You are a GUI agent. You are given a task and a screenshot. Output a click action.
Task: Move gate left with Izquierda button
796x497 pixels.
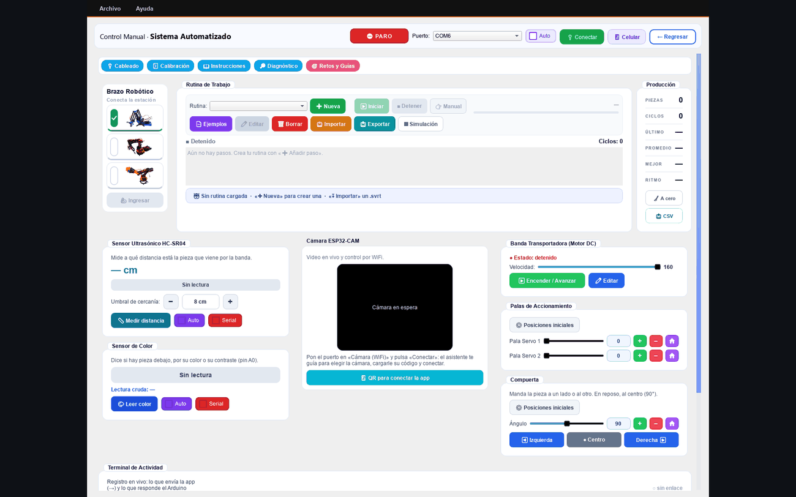(x=536, y=439)
